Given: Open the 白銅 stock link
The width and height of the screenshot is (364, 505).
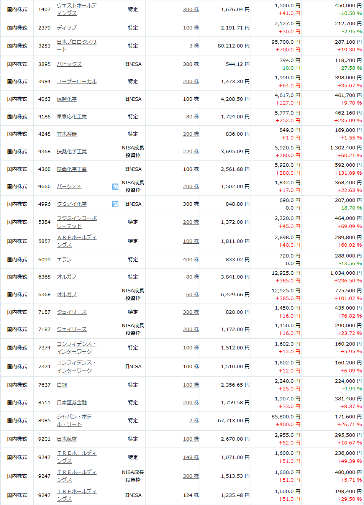Looking at the screenshot, I should pos(62,385).
